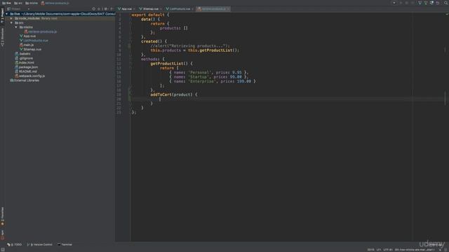The height and width of the screenshot is (252, 449).
Task: Switch to the ListProducts.vue editor tab
Action: click(x=180, y=9)
